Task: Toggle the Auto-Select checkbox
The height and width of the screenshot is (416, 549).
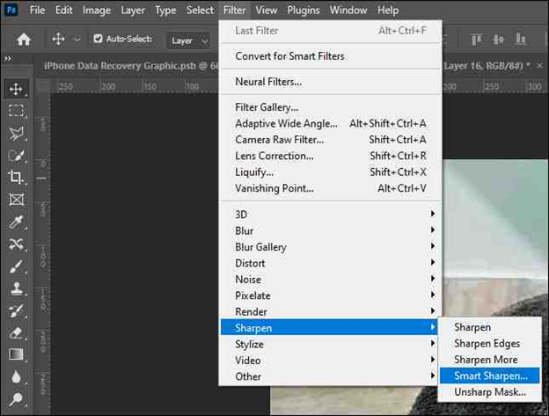Action: [x=98, y=40]
